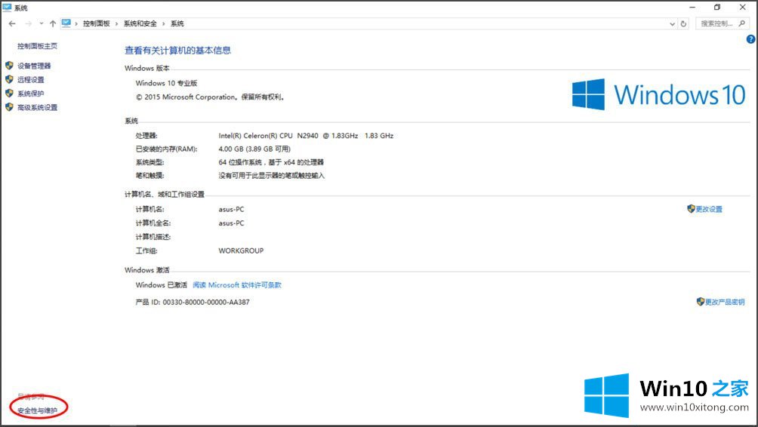This screenshot has height=427, width=758.
Task: Open 设备管理器 from sidebar
Action: (x=34, y=66)
